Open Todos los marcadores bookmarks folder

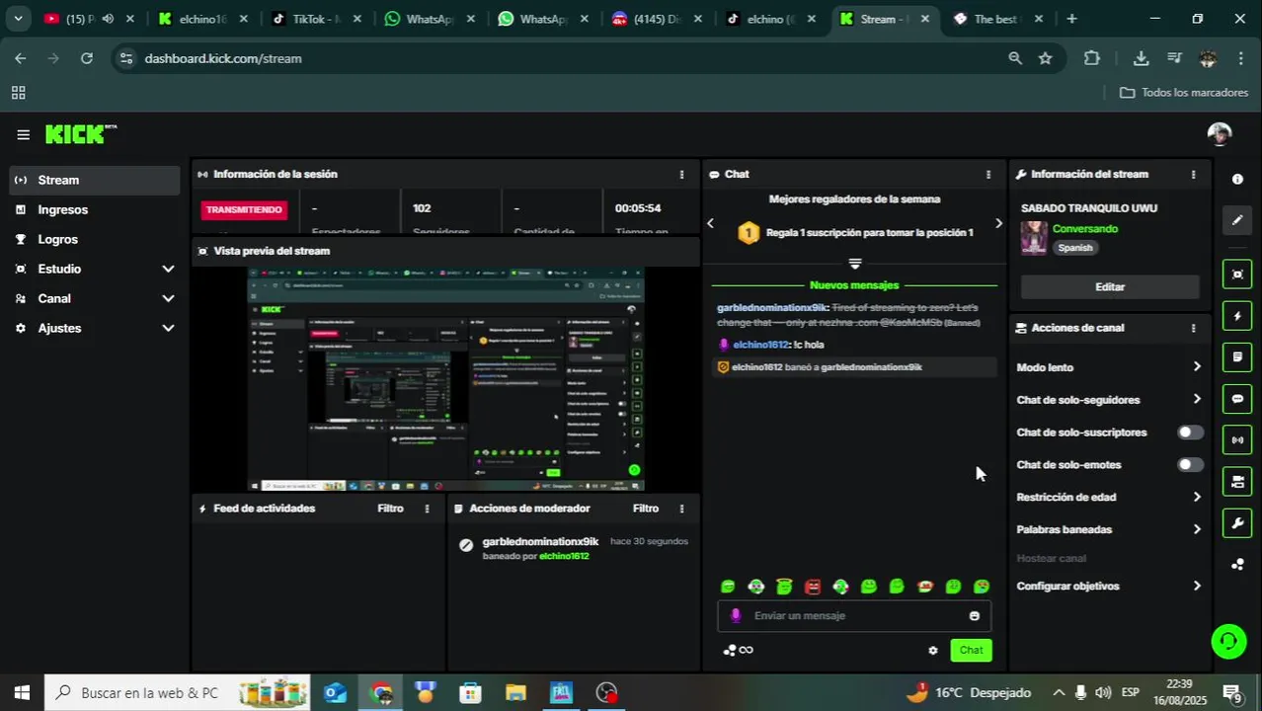point(1184,93)
